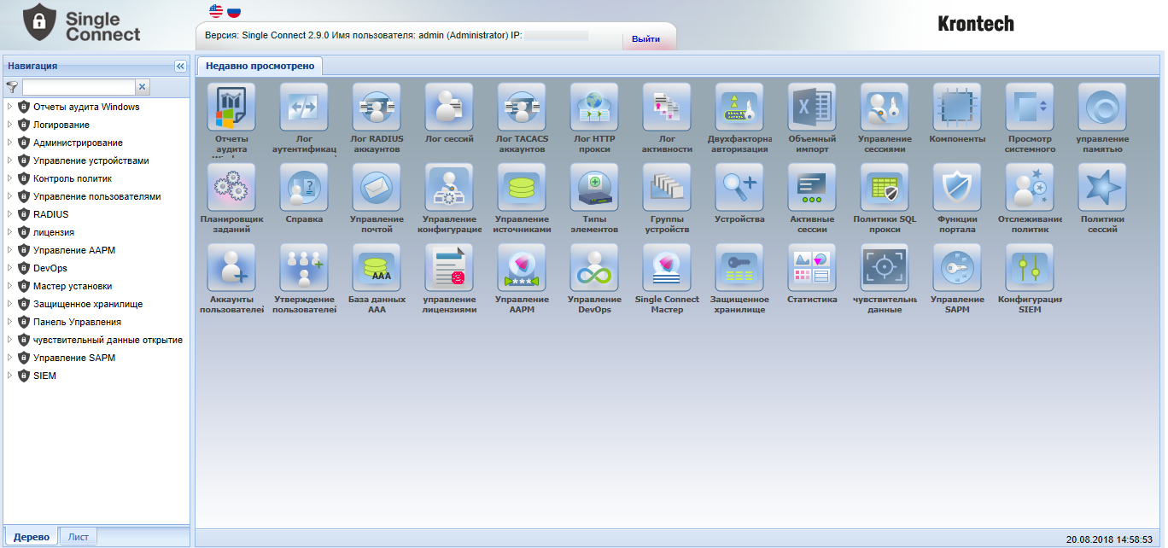This screenshot has height=548, width=1168.
Task: Expand the RADIUS tree node
Action: 9,214
